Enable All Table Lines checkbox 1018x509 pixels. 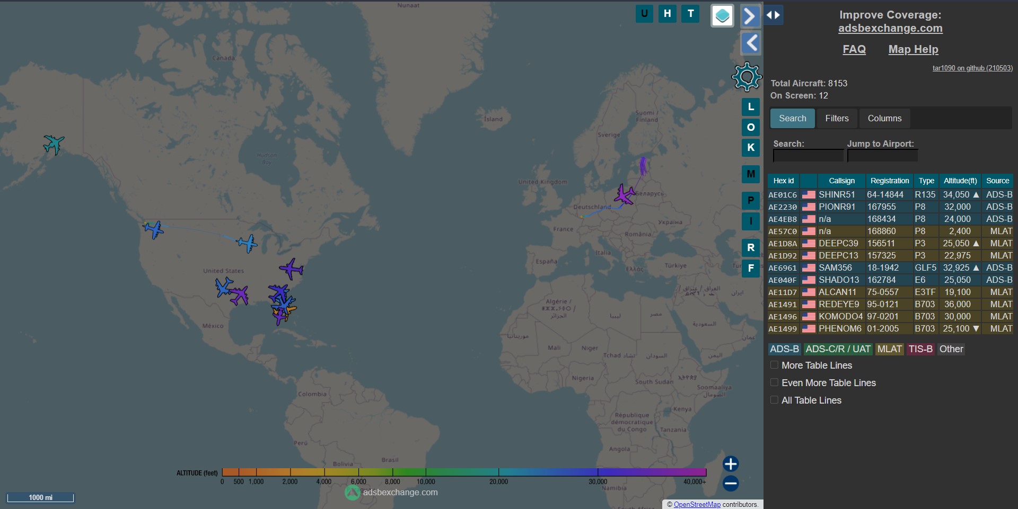(x=774, y=400)
